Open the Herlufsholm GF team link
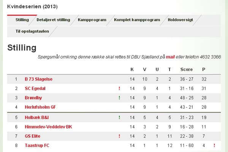This screenshot has width=228, height=152. (40, 108)
